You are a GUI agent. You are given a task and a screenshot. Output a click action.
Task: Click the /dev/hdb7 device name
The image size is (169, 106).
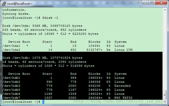(x=11, y=98)
